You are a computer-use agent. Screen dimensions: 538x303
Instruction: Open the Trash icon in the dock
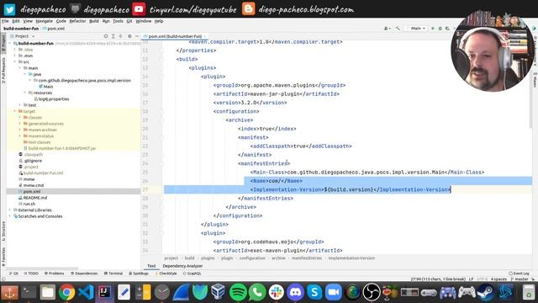click(529, 292)
